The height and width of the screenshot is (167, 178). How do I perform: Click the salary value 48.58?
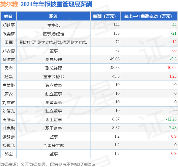point(115,68)
